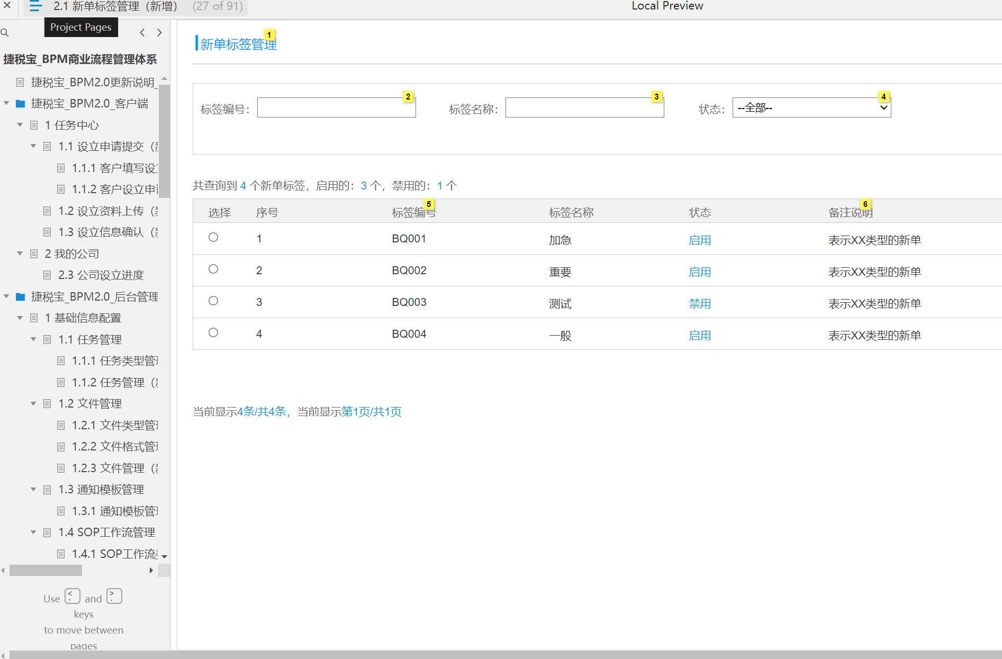Open page 1.3 设立信息确认
The height and width of the screenshot is (659, 1002).
[108, 232]
